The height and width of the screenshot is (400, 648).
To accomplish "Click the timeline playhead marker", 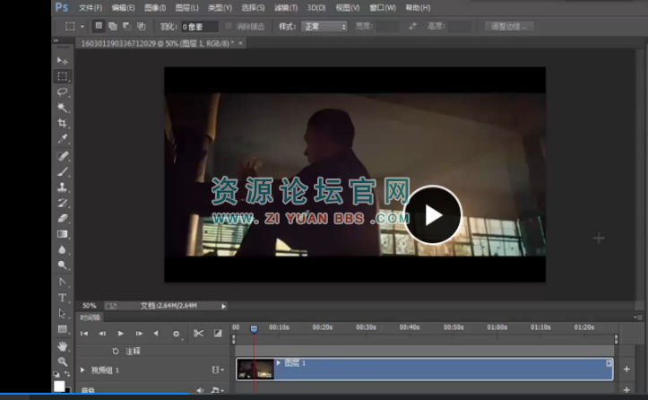I will point(254,328).
